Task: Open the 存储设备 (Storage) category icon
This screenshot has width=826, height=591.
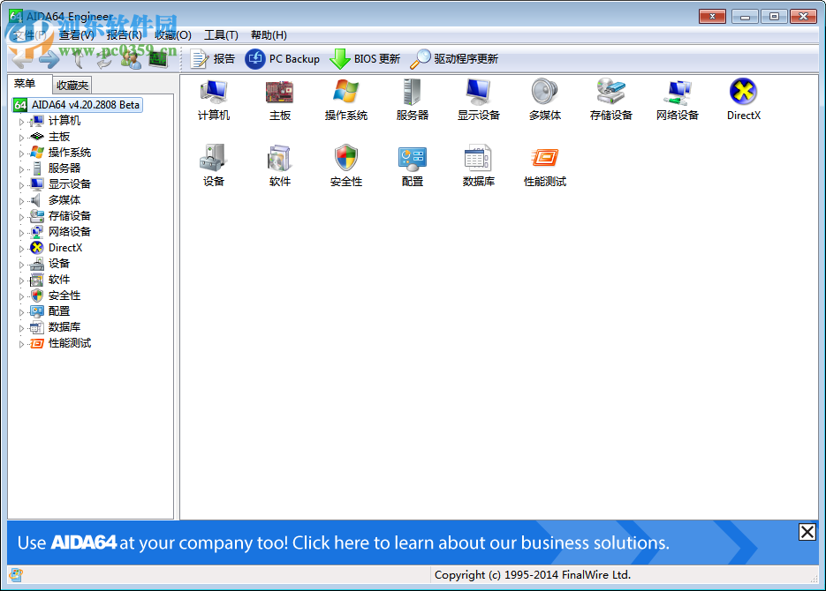Action: click(611, 100)
